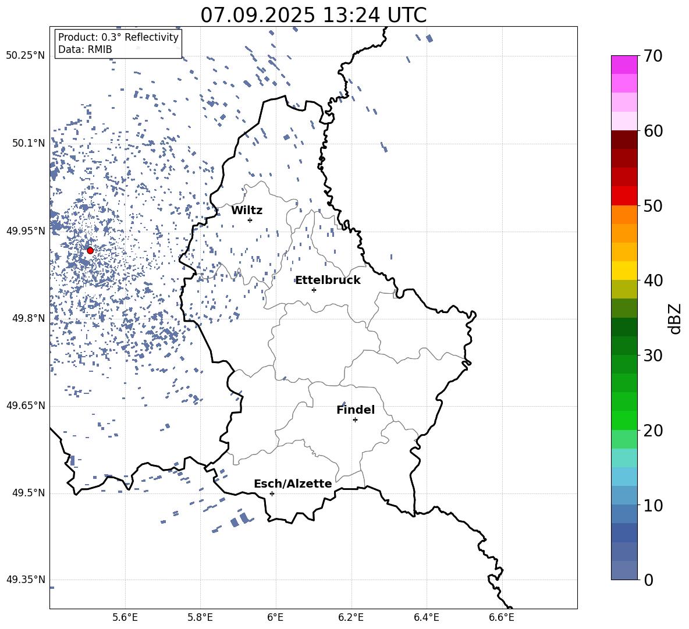Click the 50.1°N latitude label
The image size is (689, 629).
29,143
